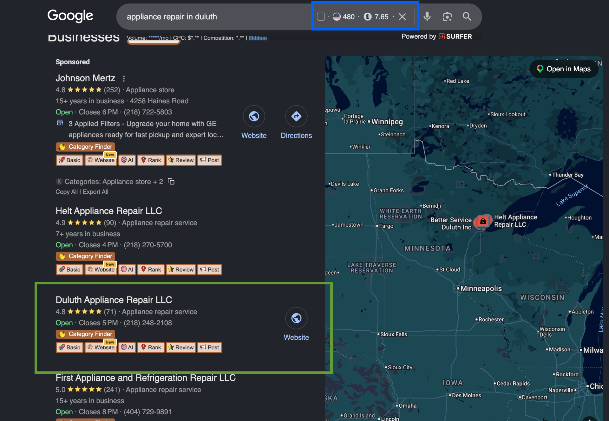Viewport: 609px width, 421px height.
Task: Click Basic audit button under Johnson Mertz
Action: (x=69, y=160)
